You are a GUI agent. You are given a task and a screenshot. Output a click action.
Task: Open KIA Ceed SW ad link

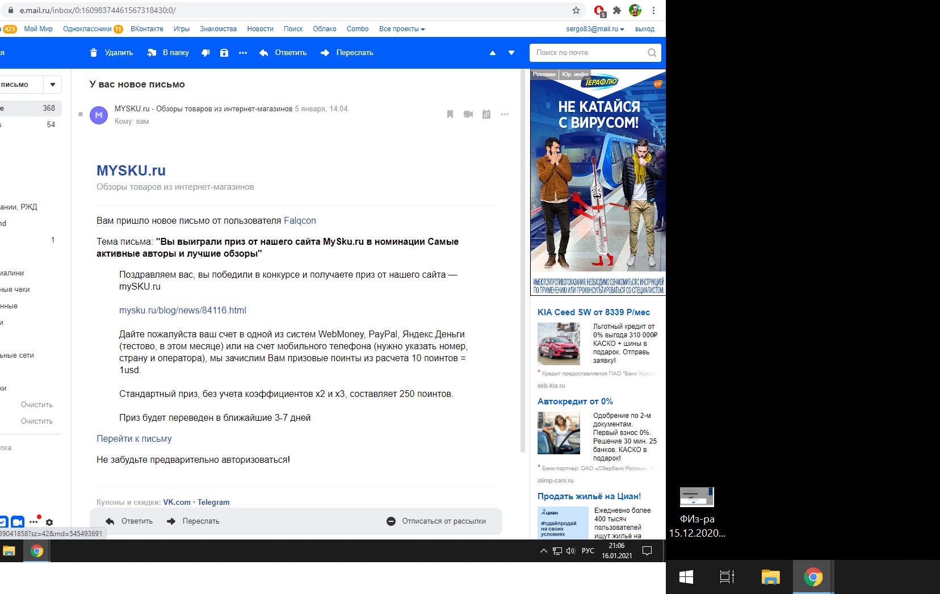click(x=594, y=312)
